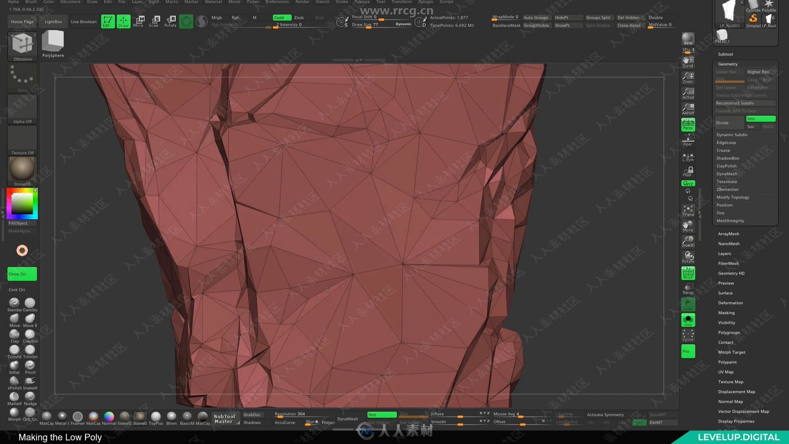Screen dimensions: 789x444
Task: Open the Brush menu
Action: (31, 2)
